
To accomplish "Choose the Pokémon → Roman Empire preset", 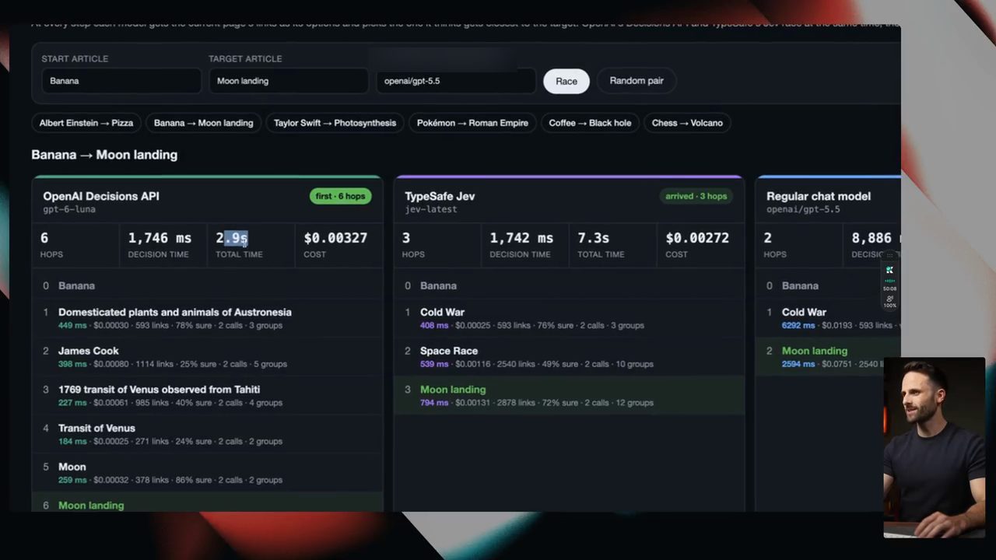I will point(472,123).
